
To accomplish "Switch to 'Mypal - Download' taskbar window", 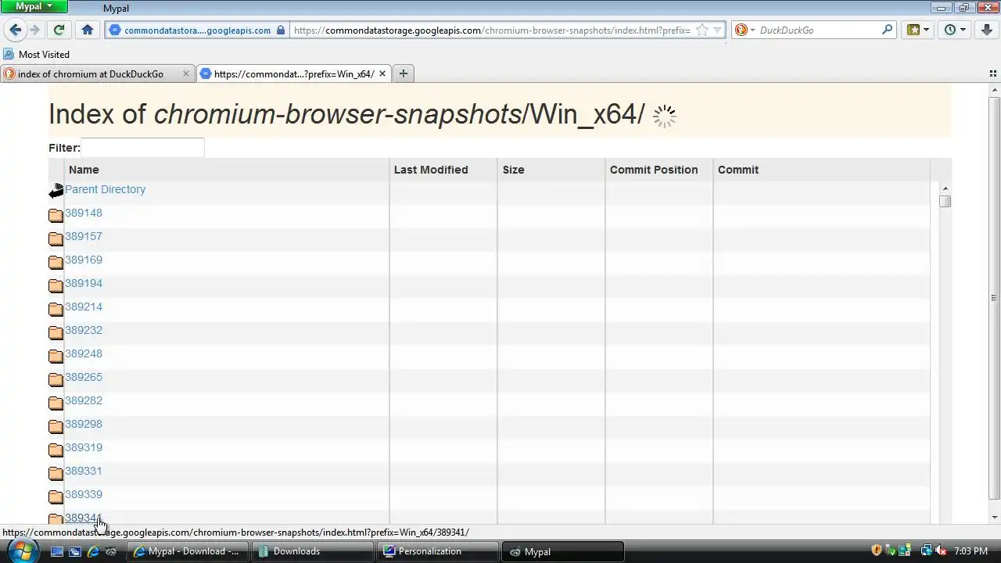I will (187, 551).
